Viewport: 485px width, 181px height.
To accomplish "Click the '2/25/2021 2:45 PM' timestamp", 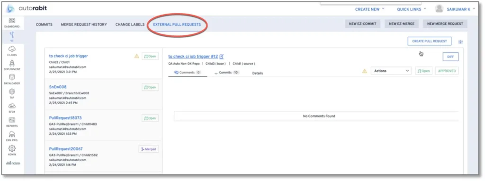I will click(63, 103).
